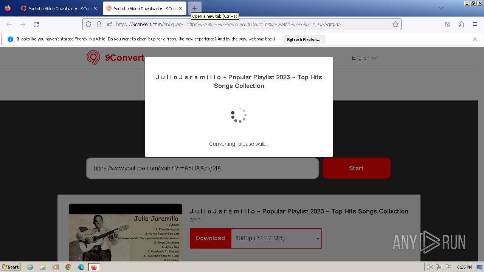Screen dimensions: 484x272
Task: Open the media player taskbar icon
Action: (x=56, y=267)
